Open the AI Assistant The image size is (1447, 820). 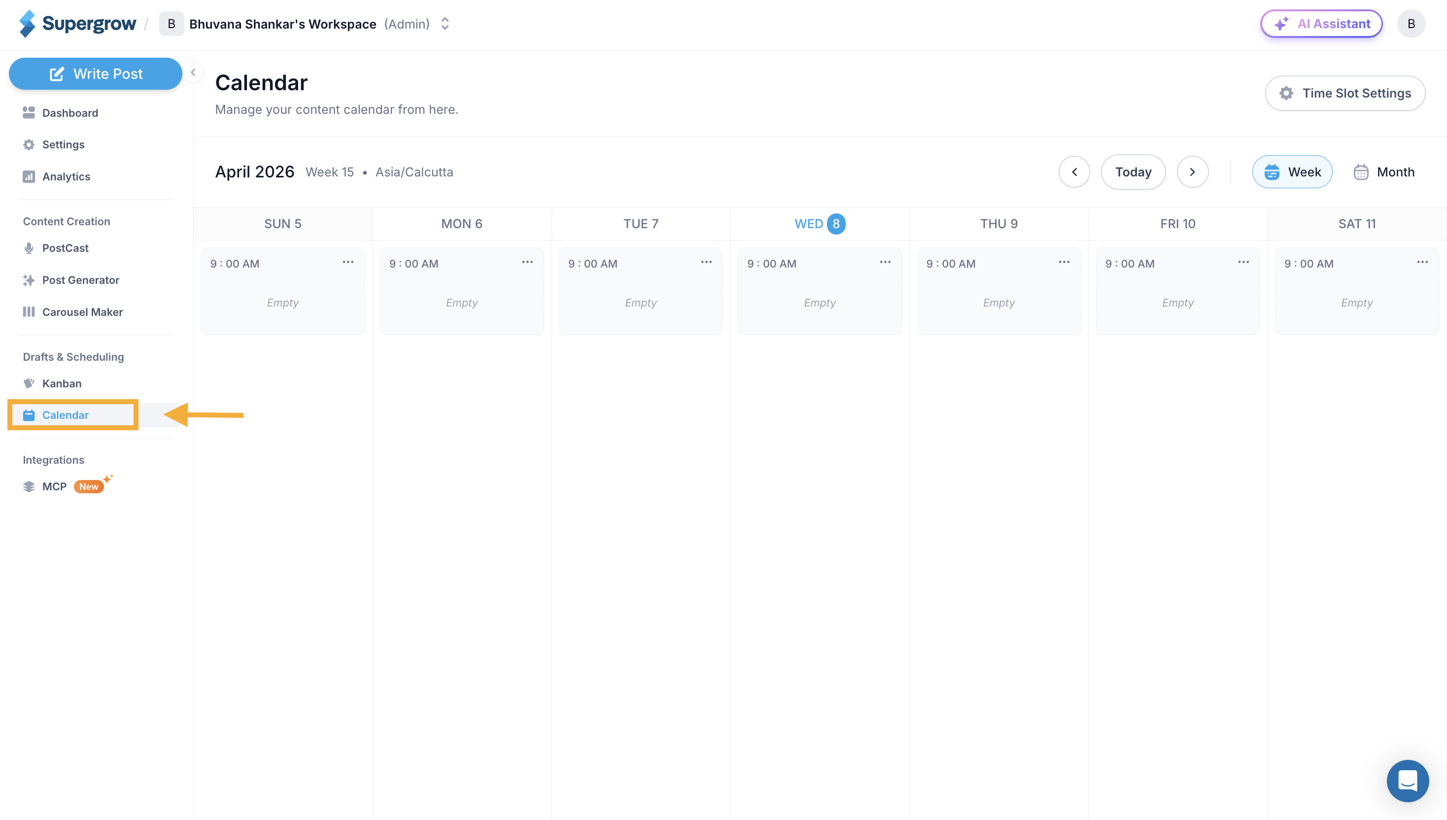1321,24
